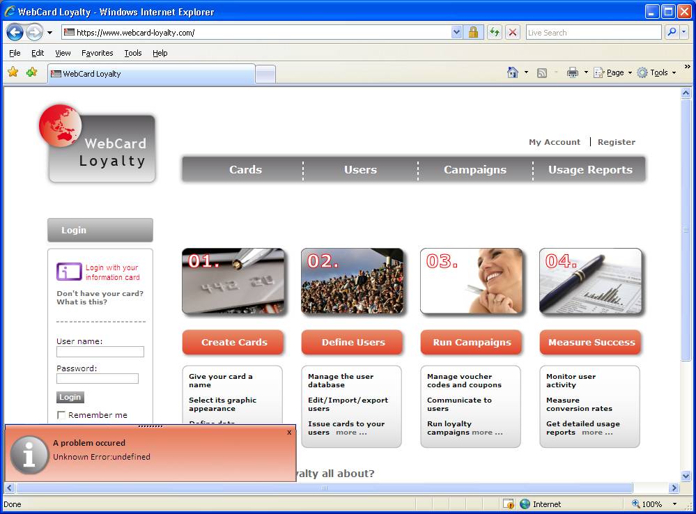Expand the Print options dropdown arrow
The width and height of the screenshot is (696, 514).
[x=586, y=72]
